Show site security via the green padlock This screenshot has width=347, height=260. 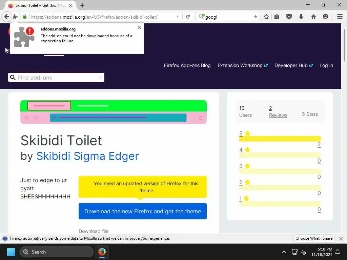pos(25,17)
